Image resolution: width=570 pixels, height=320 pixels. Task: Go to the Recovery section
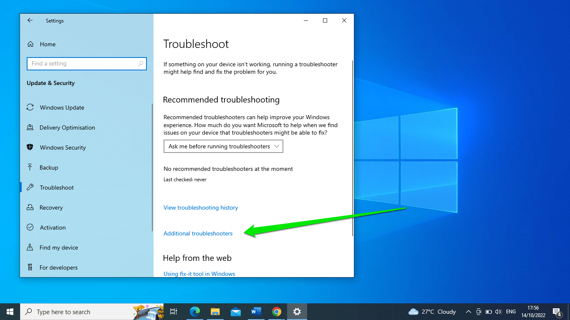coord(51,207)
